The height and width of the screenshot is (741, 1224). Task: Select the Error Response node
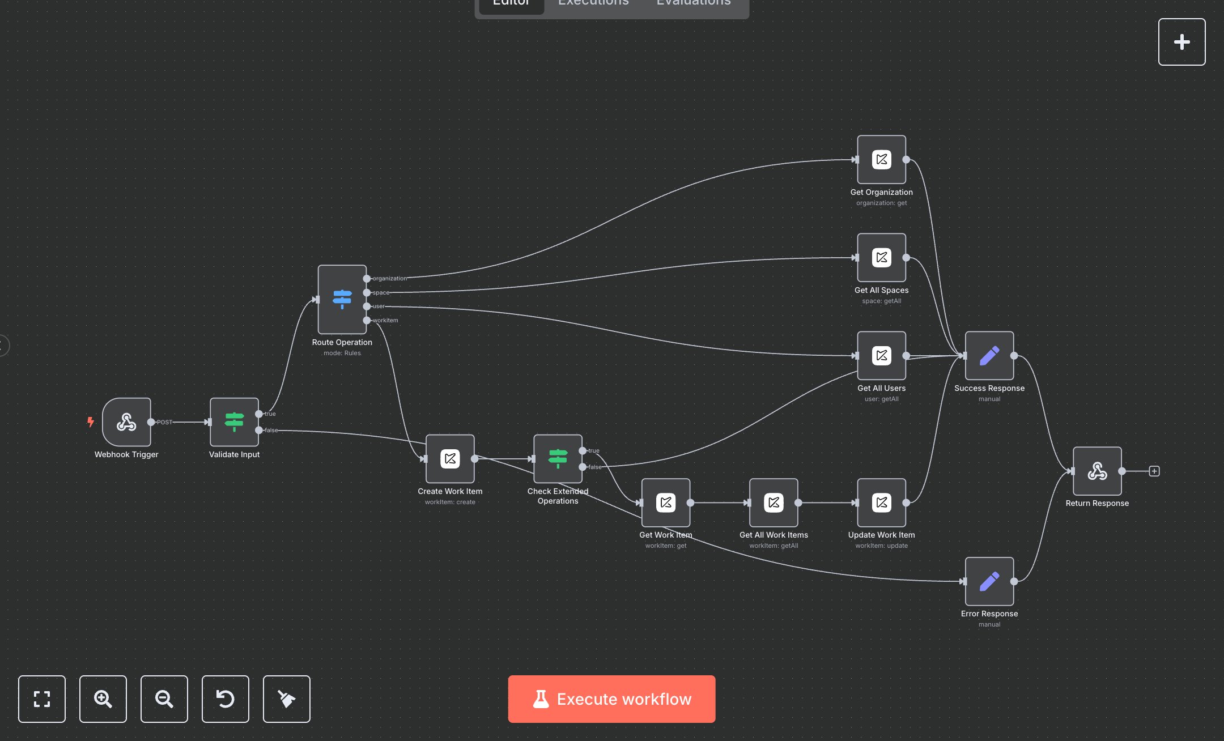point(989,581)
